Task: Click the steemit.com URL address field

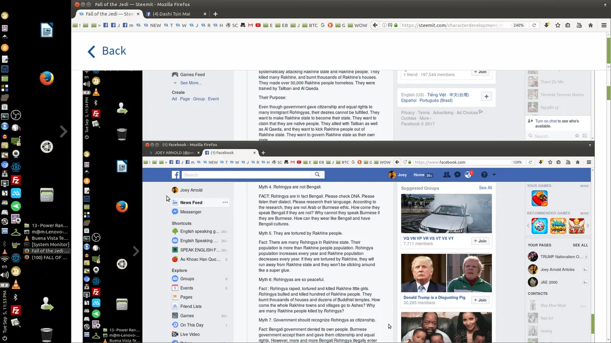Action: coord(451,25)
